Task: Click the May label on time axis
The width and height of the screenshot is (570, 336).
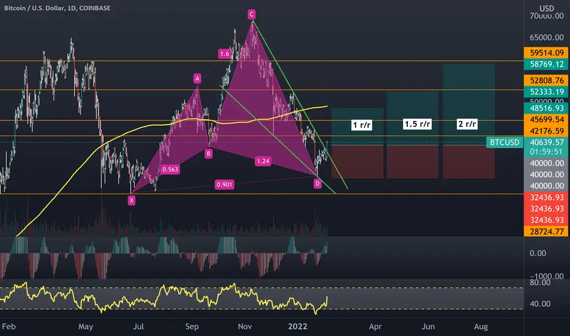Action: tap(86, 327)
